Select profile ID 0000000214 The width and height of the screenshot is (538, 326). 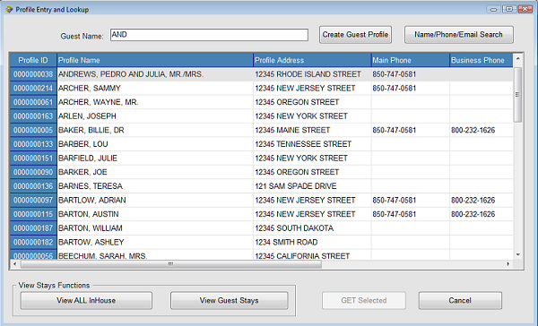(33, 88)
